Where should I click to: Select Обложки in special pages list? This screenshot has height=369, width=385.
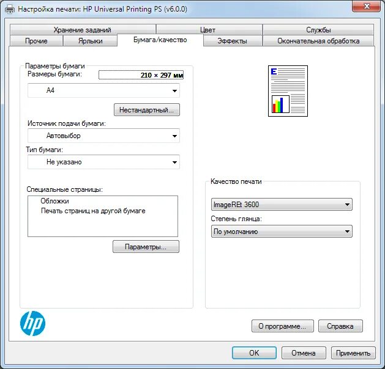[x=54, y=201]
